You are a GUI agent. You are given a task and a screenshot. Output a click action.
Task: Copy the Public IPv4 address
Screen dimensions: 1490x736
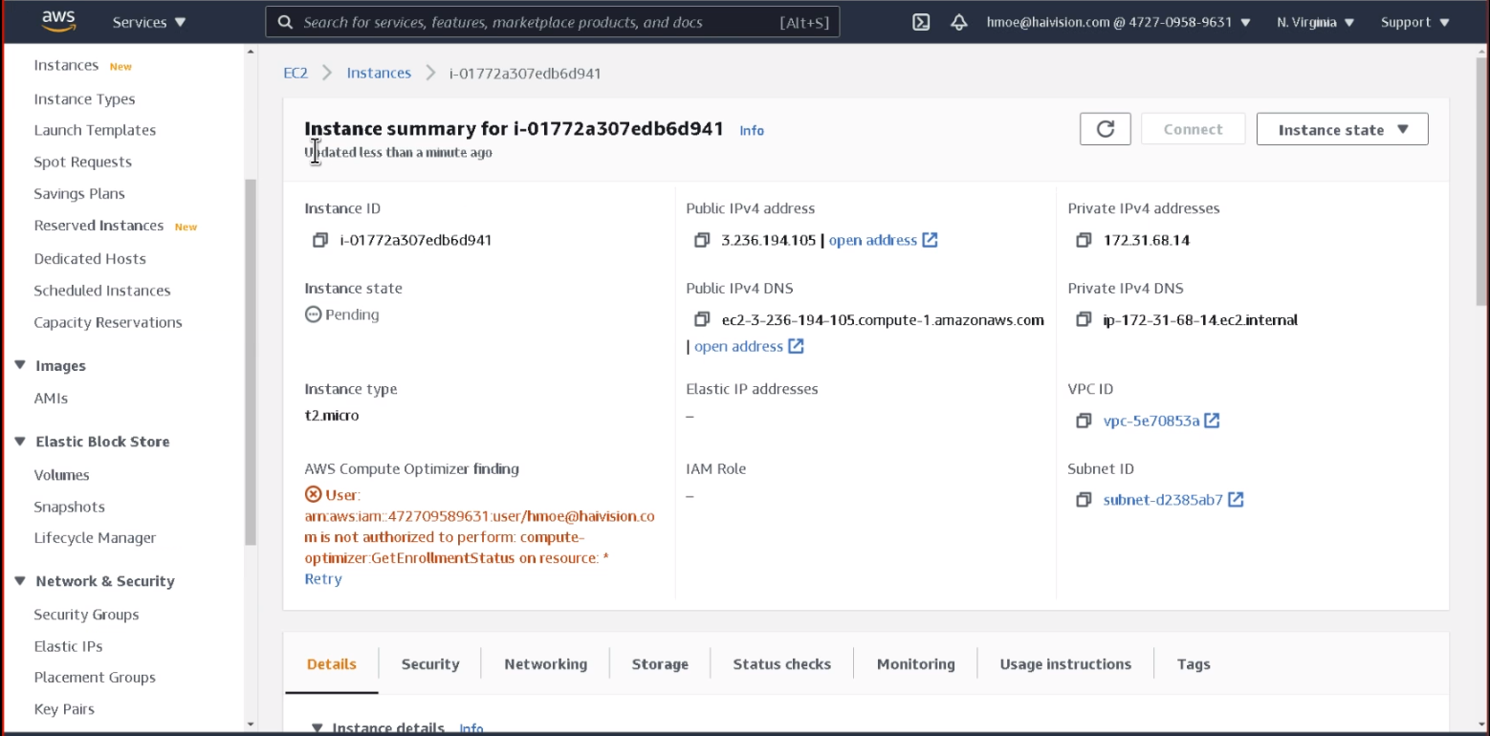coord(702,240)
